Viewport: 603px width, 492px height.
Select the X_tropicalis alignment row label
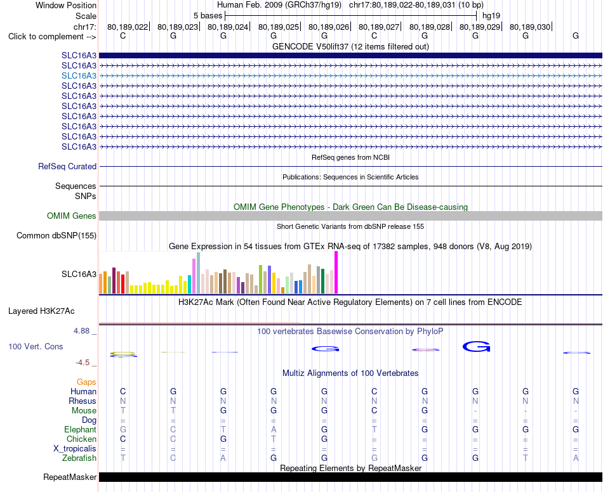point(75,449)
